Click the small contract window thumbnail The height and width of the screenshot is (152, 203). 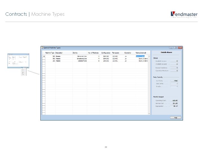18,61
